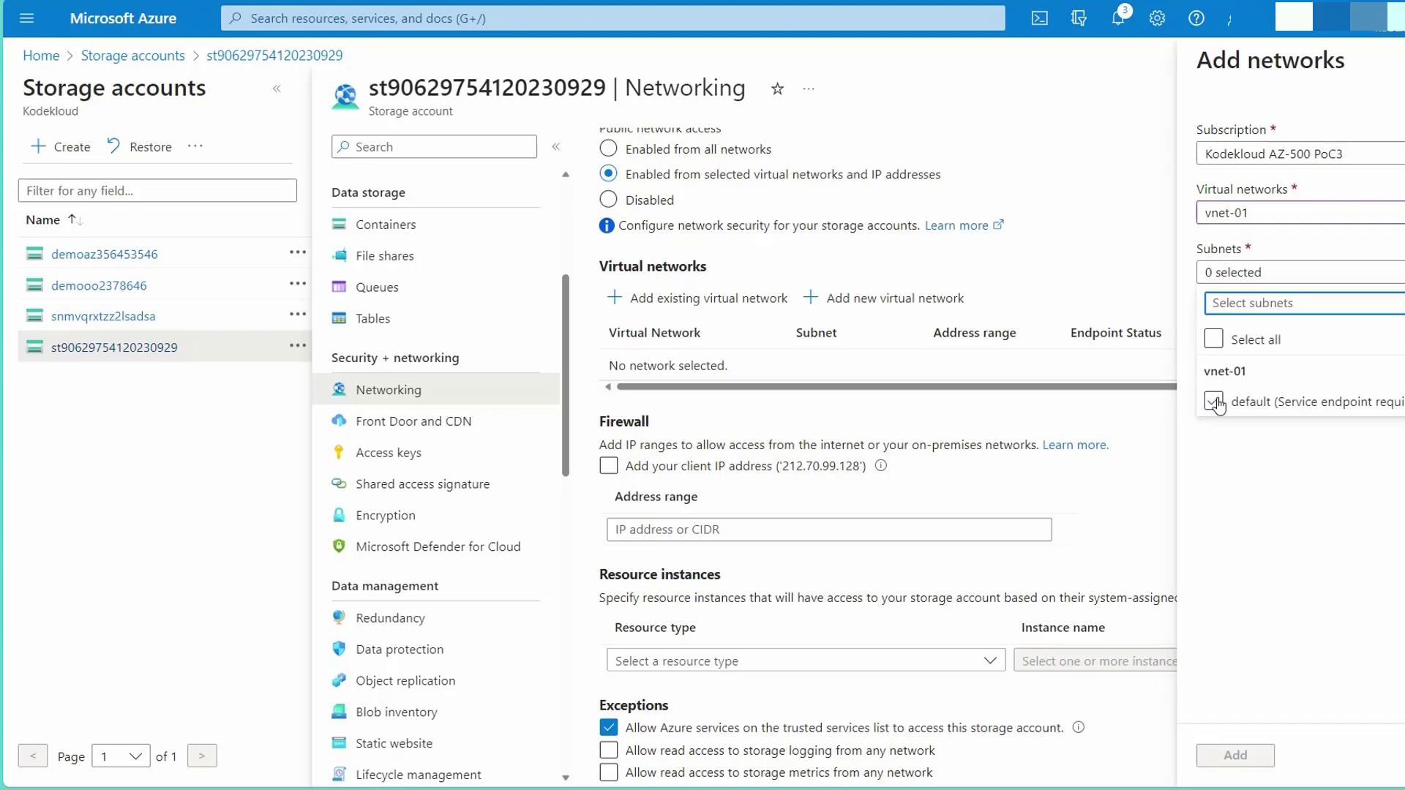Screen dimensions: 1405x790
Task: Open the notifications bell
Action: (x=1117, y=18)
